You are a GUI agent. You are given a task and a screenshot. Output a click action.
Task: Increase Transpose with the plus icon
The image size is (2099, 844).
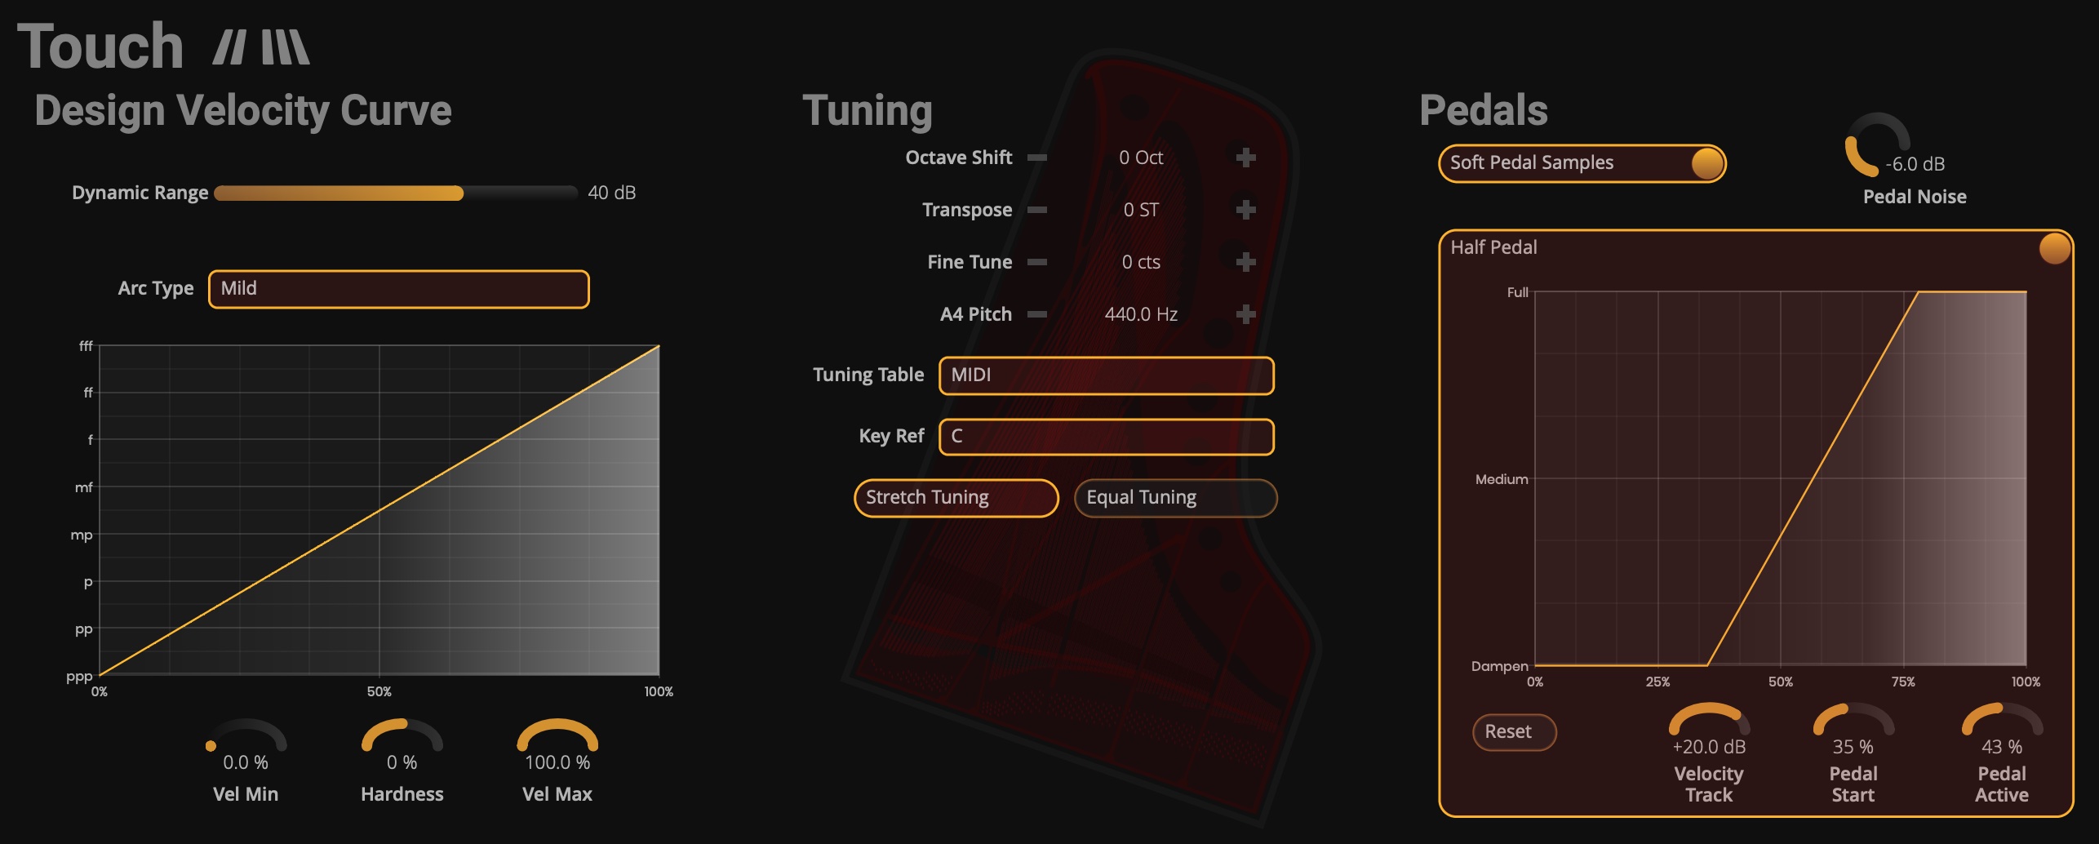tap(1245, 210)
